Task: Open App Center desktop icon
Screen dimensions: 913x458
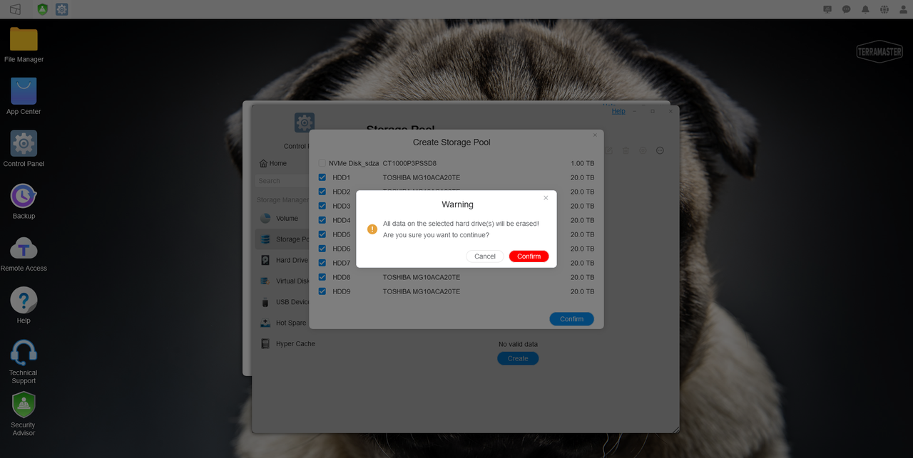Action: pyautogui.click(x=24, y=96)
